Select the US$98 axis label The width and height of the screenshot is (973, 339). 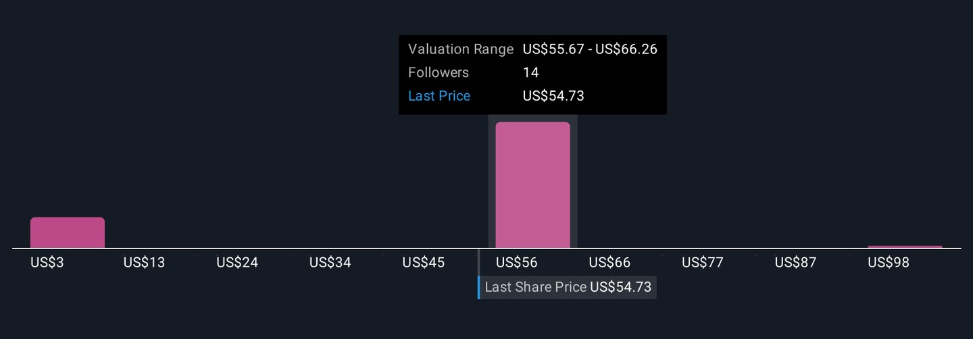(x=889, y=263)
